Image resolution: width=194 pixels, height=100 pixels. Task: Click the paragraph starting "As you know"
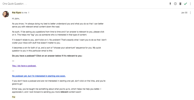coord(58,25)
